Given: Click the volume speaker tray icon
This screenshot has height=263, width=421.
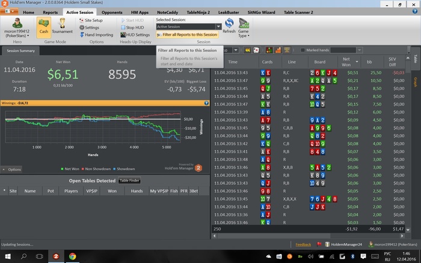Looking at the screenshot, I should 310,256.
